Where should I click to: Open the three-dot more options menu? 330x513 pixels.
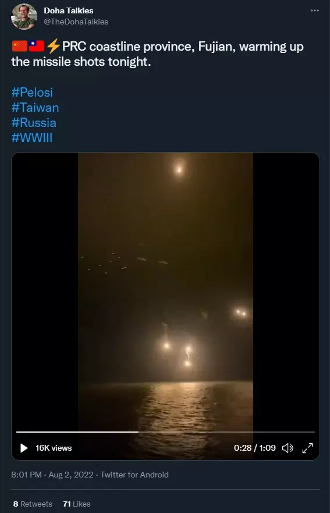tap(315, 10)
